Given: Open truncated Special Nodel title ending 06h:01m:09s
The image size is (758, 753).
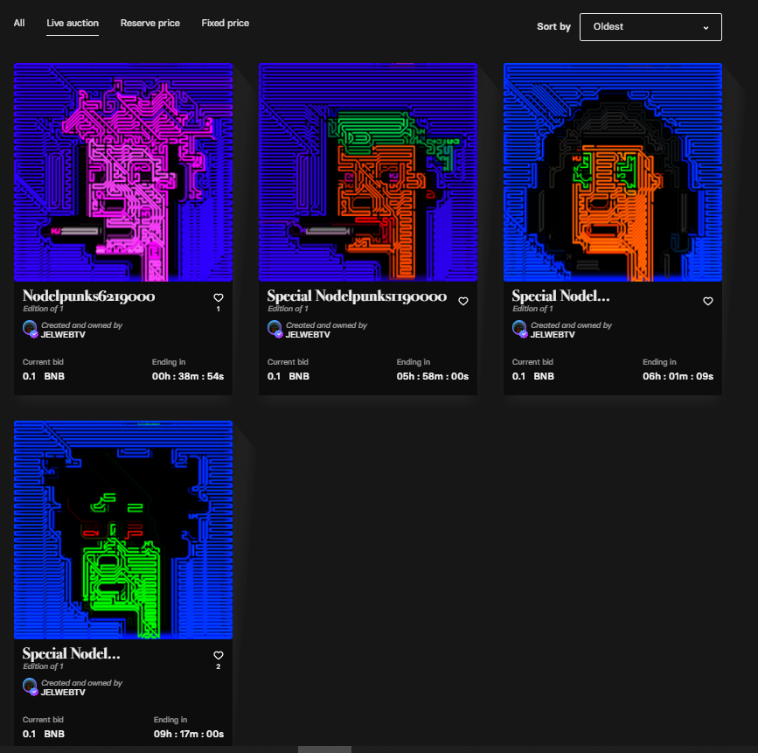Looking at the screenshot, I should [x=560, y=296].
